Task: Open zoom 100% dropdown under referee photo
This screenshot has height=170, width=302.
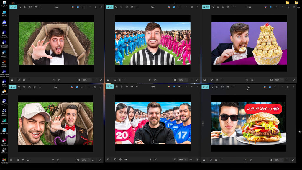Action: pyautogui.click(x=182, y=80)
